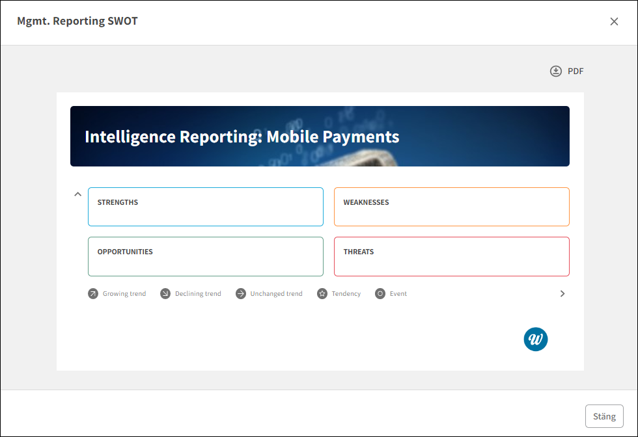
Task: Click the Unchanged trend legend text
Action: click(x=277, y=294)
